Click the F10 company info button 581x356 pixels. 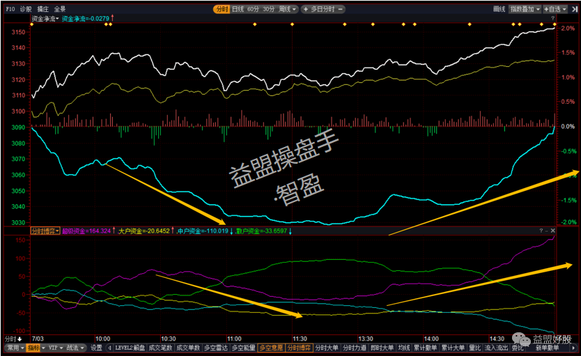click(8, 9)
